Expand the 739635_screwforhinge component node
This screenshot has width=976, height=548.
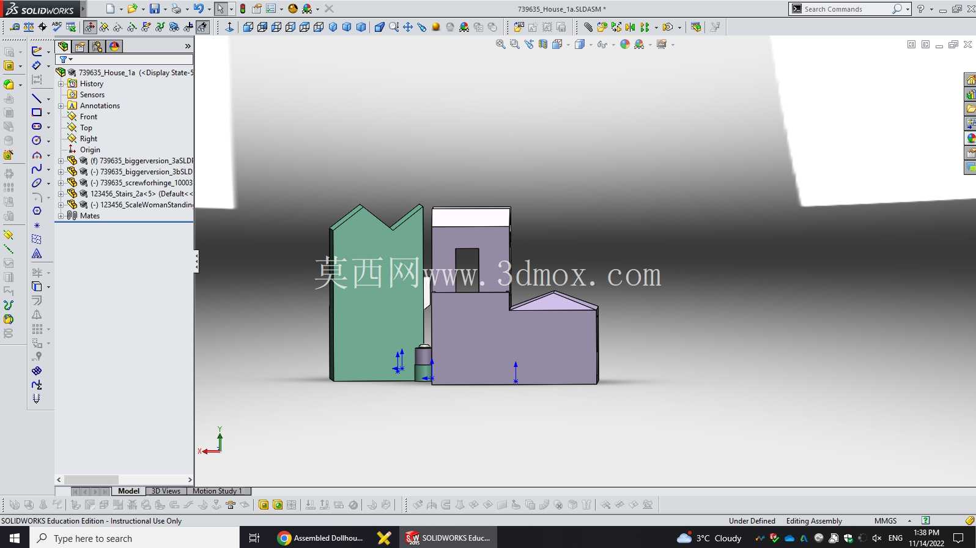pyautogui.click(x=61, y=183)
